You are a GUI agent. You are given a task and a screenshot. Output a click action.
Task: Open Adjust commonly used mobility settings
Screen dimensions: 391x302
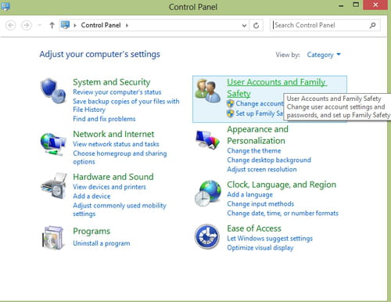pos(120,210)
